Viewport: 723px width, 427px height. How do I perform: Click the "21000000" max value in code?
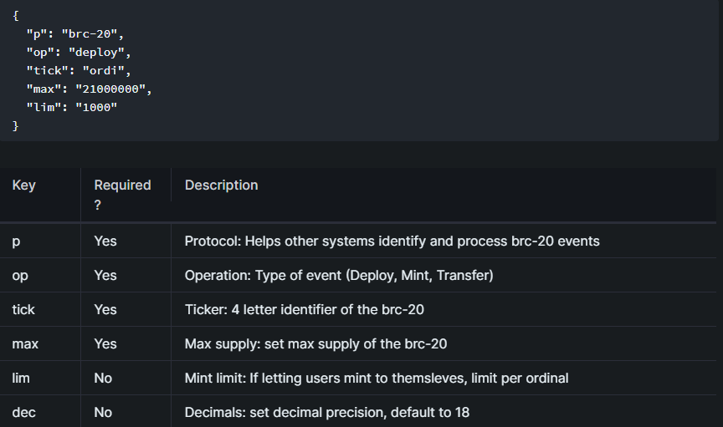click(x=112, y=89)
